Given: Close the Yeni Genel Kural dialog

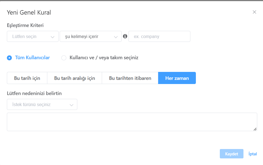Looking at the screenshot, I should [254, 12].
